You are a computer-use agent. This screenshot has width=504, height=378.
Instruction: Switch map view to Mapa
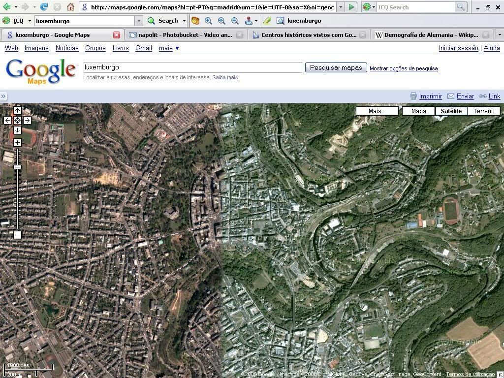(418, 111)
